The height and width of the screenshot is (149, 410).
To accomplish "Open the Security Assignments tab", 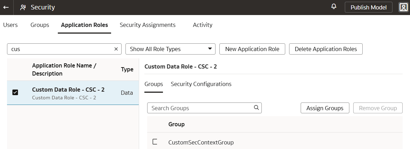I will [x=148, y=25].
